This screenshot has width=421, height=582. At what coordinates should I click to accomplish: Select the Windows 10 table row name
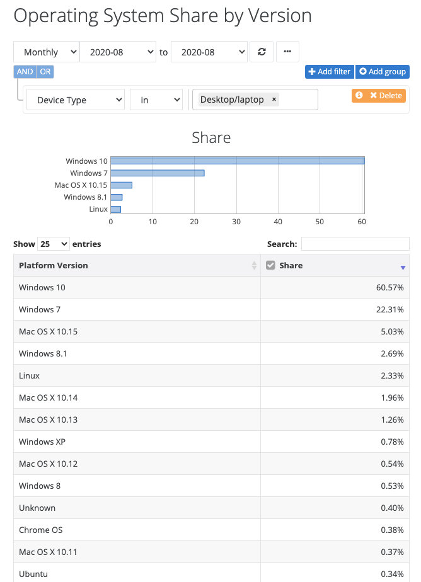click(42, 287)
